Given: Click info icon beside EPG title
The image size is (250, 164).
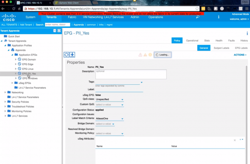Looking at the screenshot, I should (247, 33).
